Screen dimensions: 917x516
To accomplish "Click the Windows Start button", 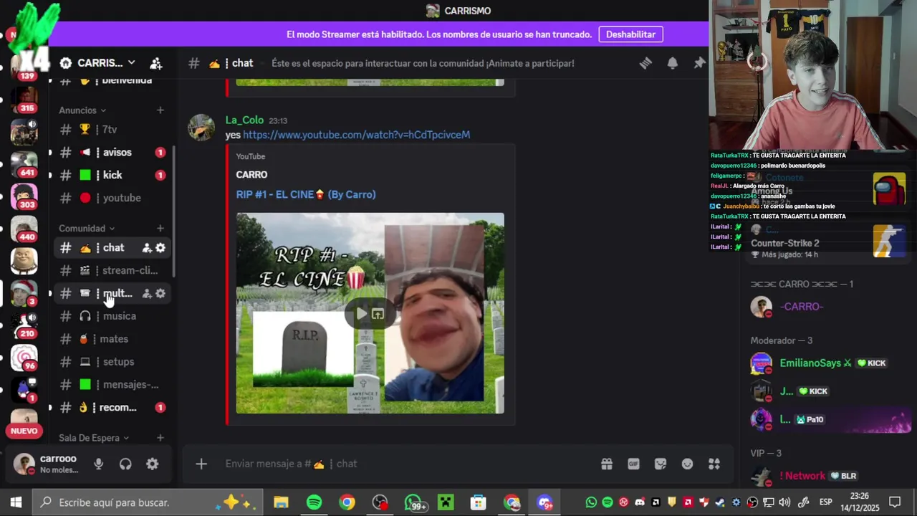I will pyautogui.click(x=16, y=502).
